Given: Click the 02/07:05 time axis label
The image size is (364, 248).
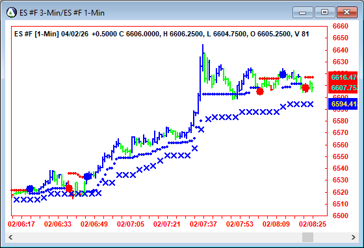Looking at the screenshot, I should point(131,224).
